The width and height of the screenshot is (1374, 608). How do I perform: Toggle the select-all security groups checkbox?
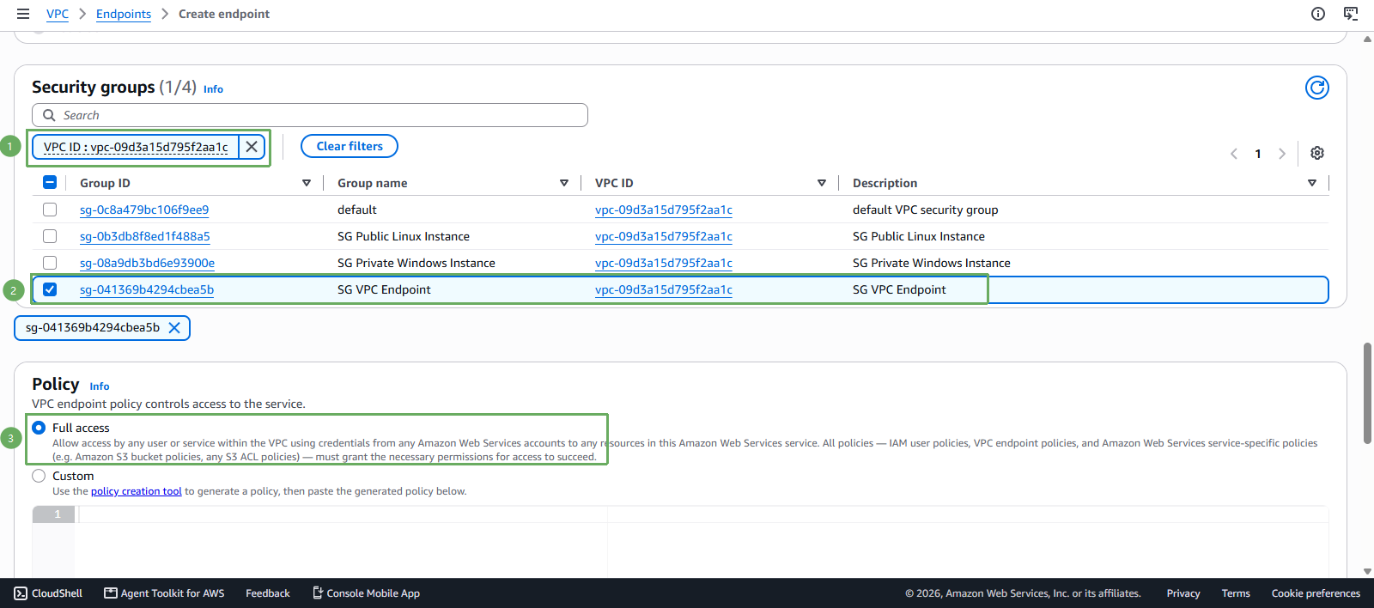pos(50,182)
